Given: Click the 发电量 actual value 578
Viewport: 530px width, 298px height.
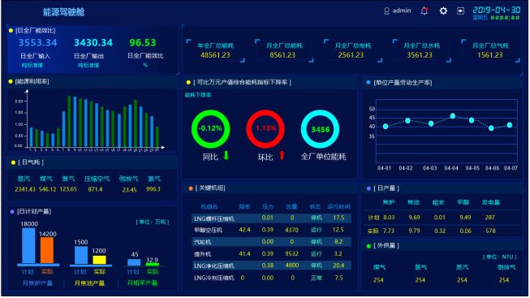Looking at the screenshot, I should click(490, 231).
